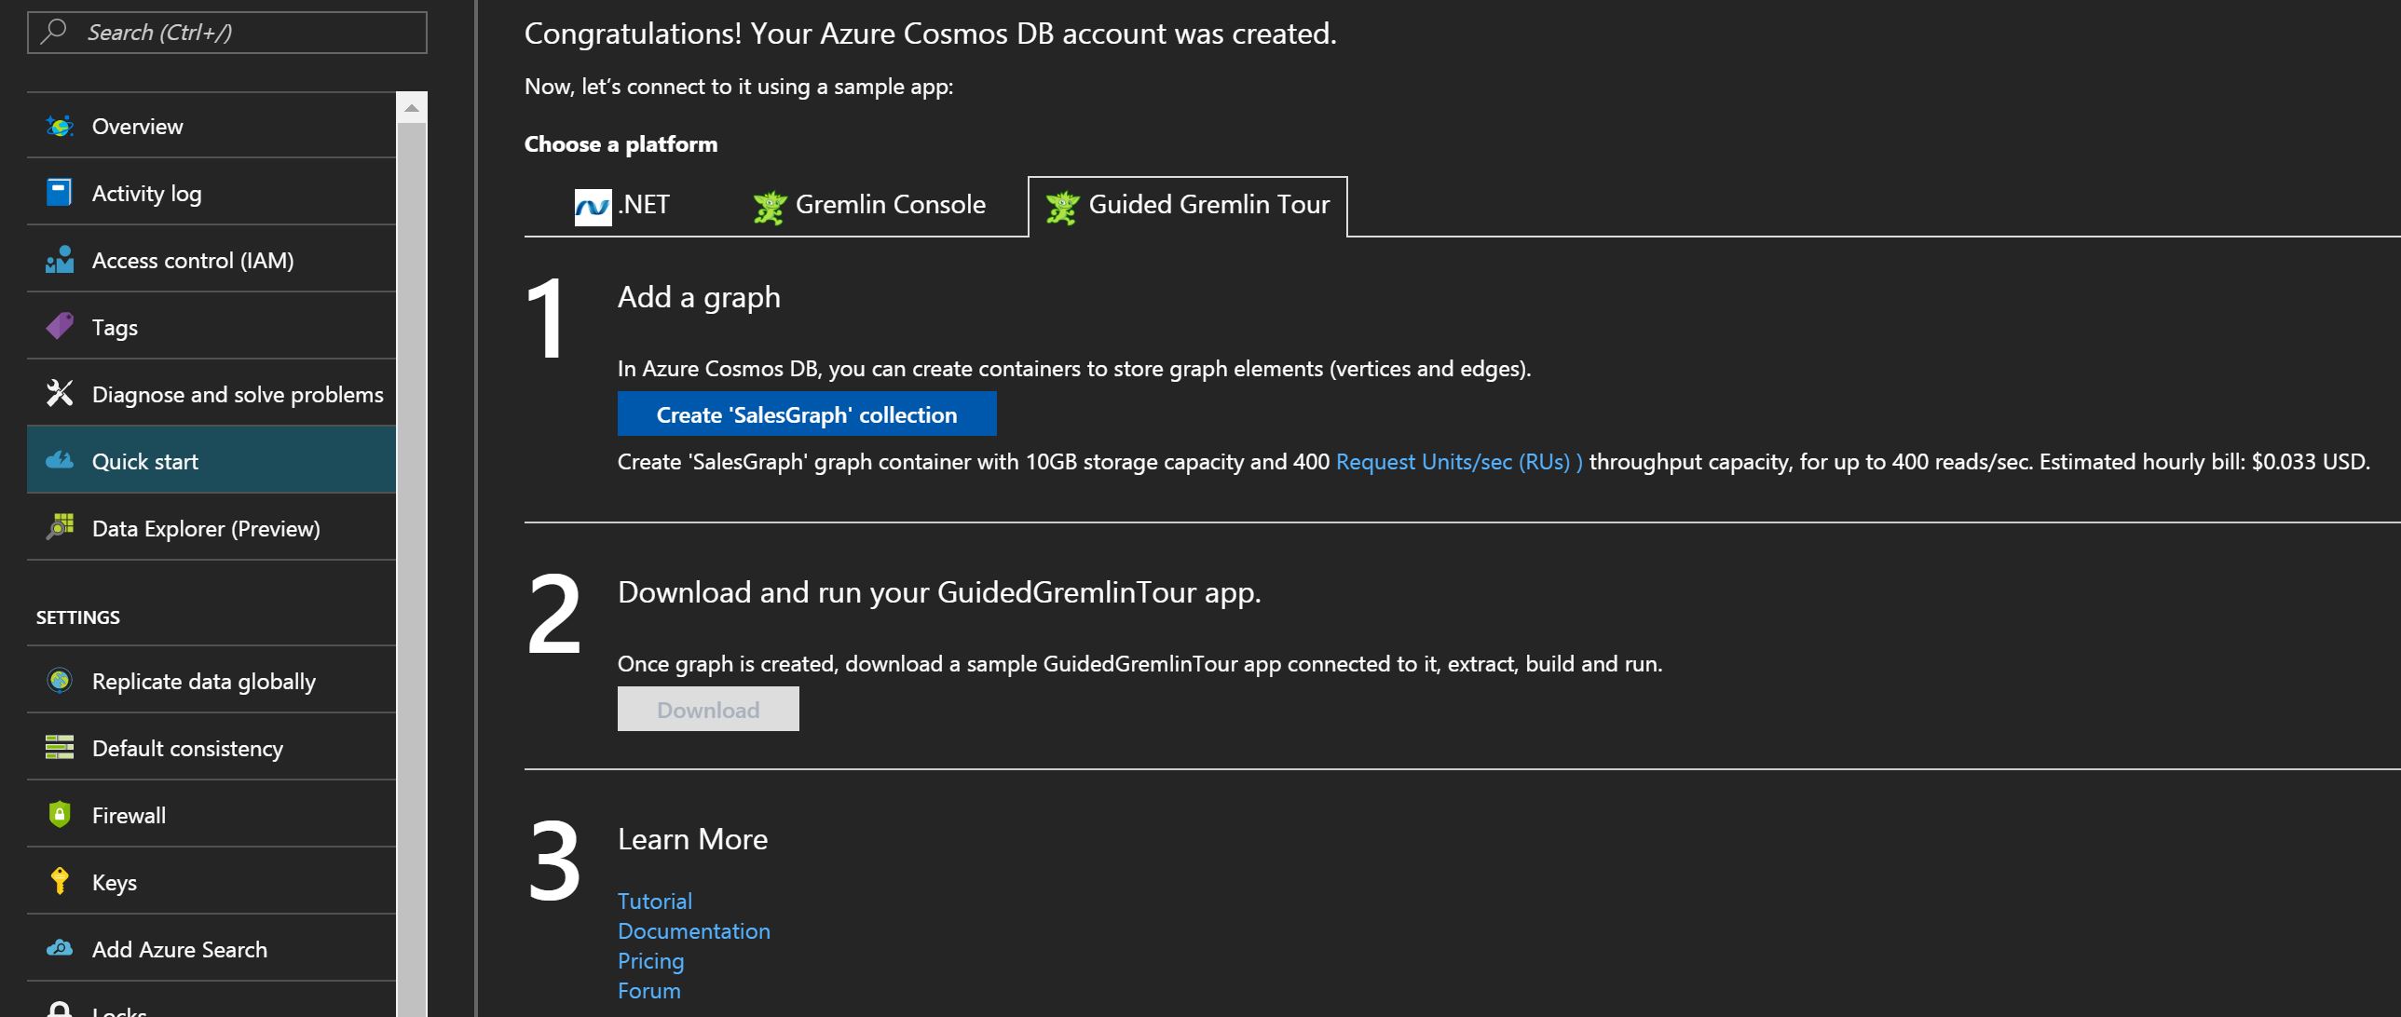Click the Diagnose and solve problems wrench icon
This screenshot has width=2401, height=1017.
pos(60,394)
